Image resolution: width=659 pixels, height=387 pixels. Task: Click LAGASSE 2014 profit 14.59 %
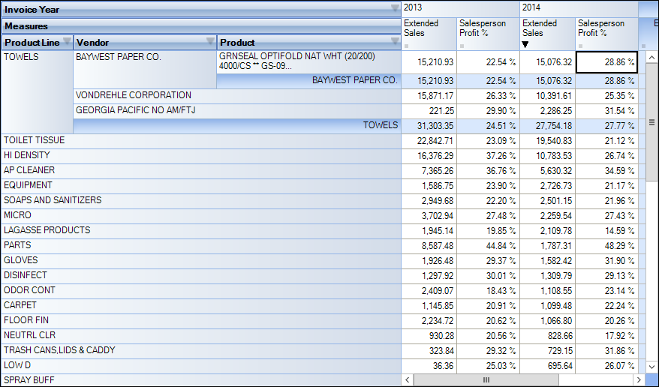[x=607, y=231]
